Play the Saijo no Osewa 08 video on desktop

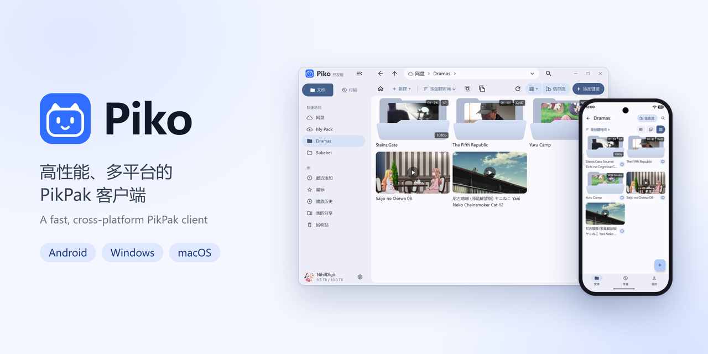(413, 173)
